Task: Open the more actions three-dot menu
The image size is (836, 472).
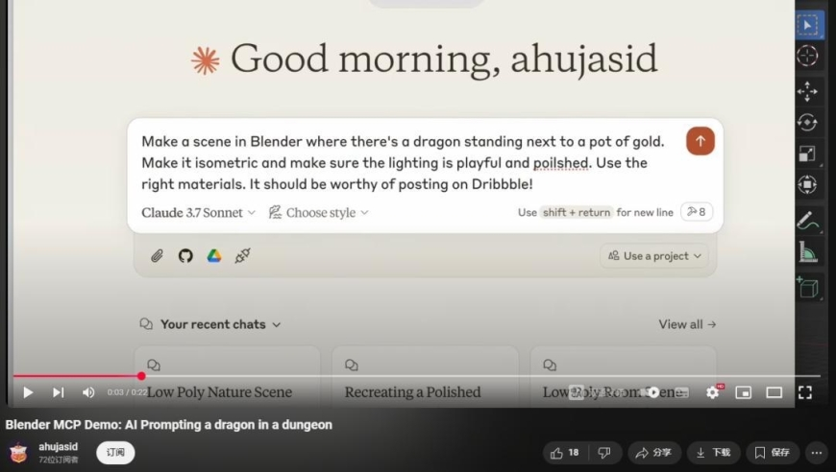Action: point(817,453)
